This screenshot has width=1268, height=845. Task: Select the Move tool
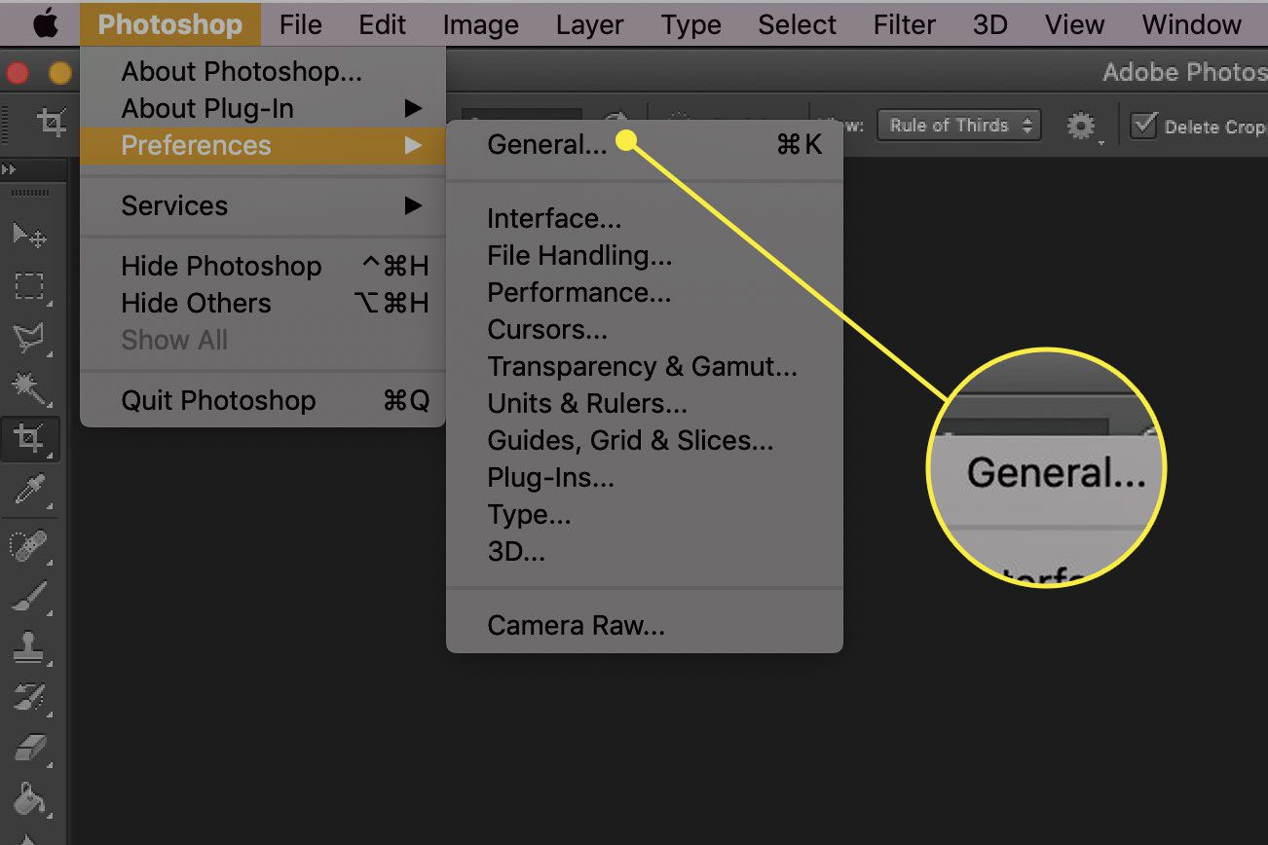pos(29,235)
